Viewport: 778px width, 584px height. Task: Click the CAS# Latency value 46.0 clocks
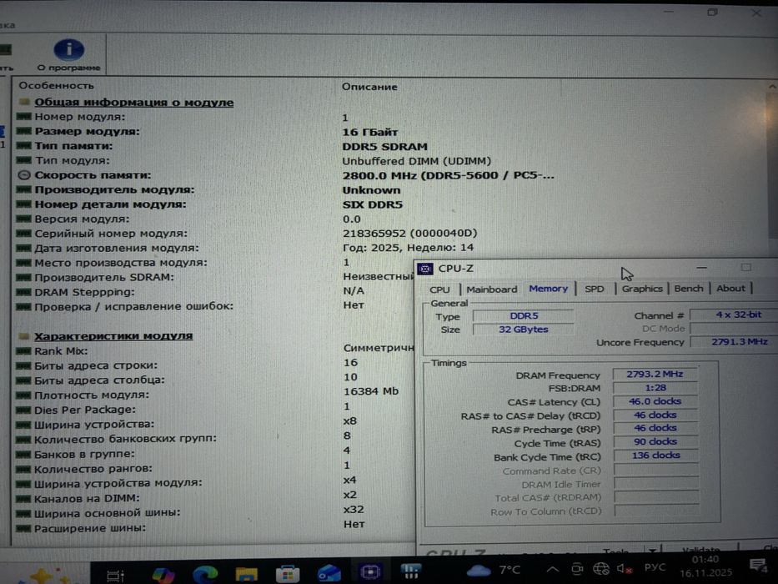pyautogui.click(x=655, y=400)
